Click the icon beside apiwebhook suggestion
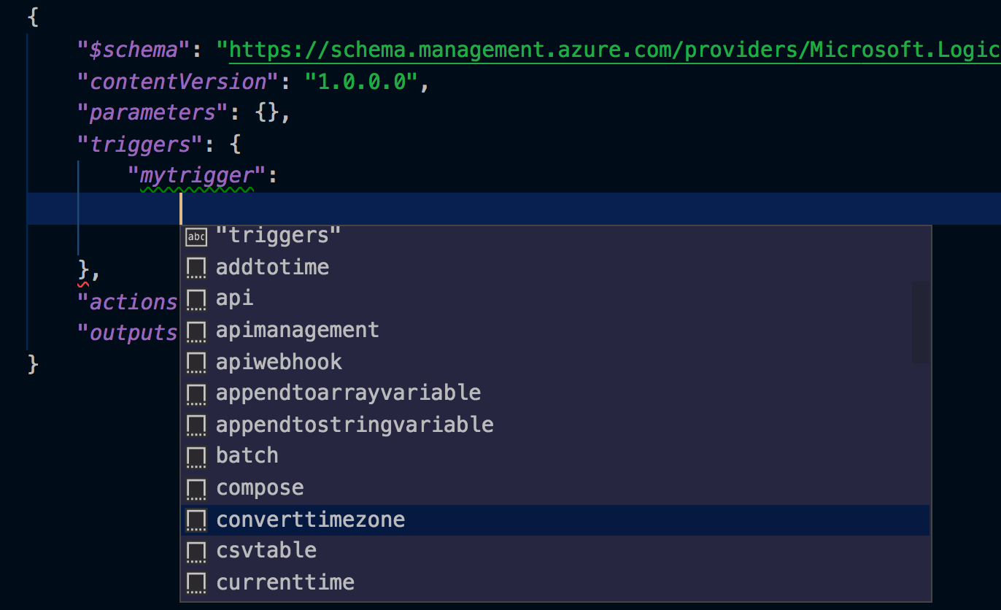Screen dimensions: 1001x610 [x=196, y=363]
